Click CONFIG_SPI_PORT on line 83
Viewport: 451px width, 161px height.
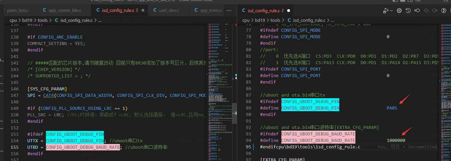pos(301,69)
